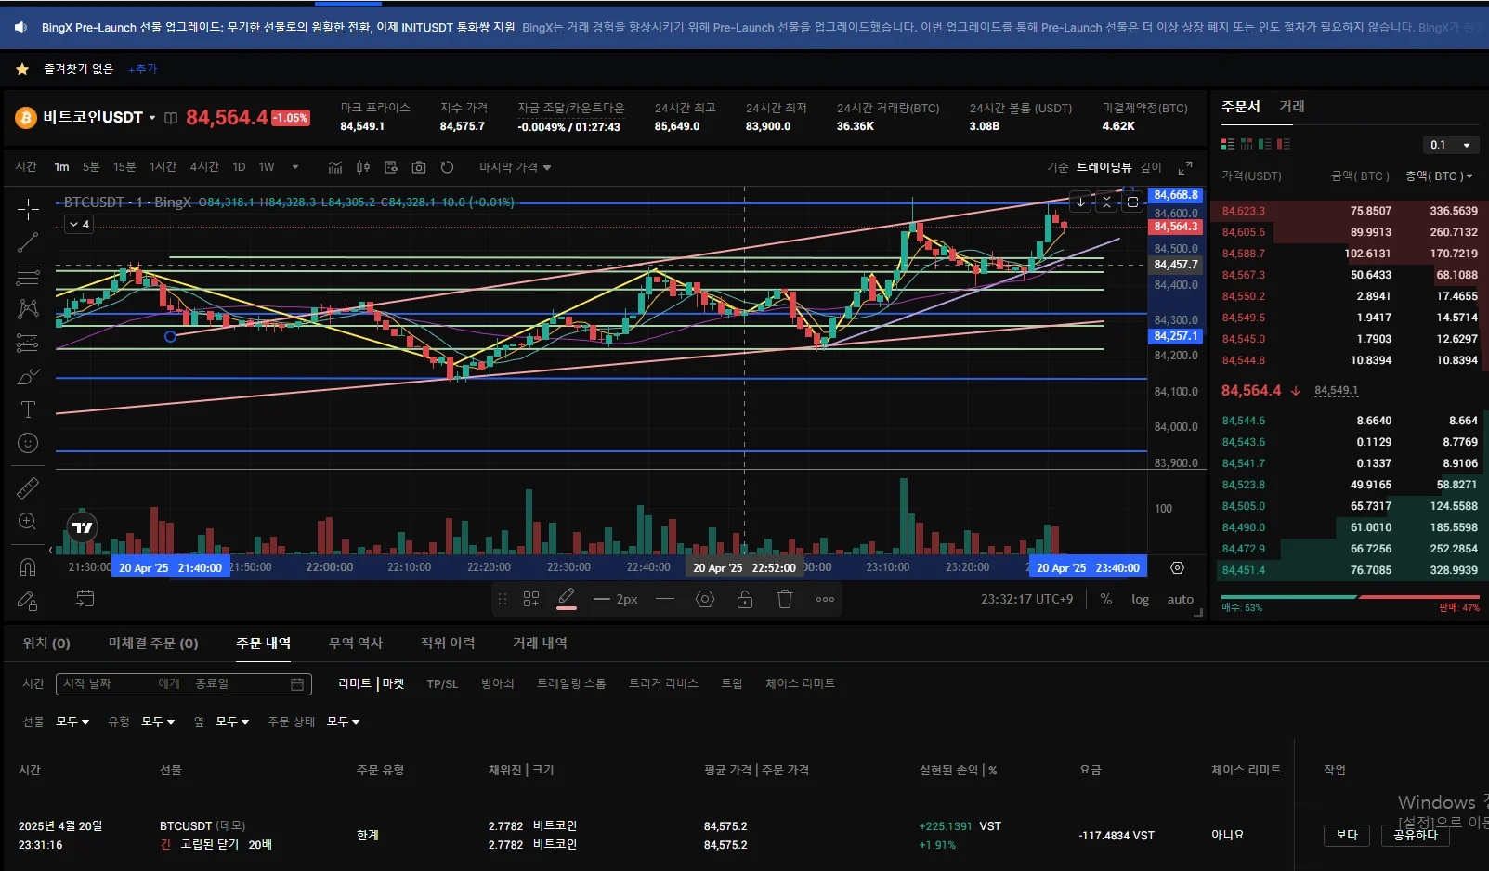The image size is (1489, 871).
Task: Take a chart snapshot with camera icon
Action: (x=419, y=167)
